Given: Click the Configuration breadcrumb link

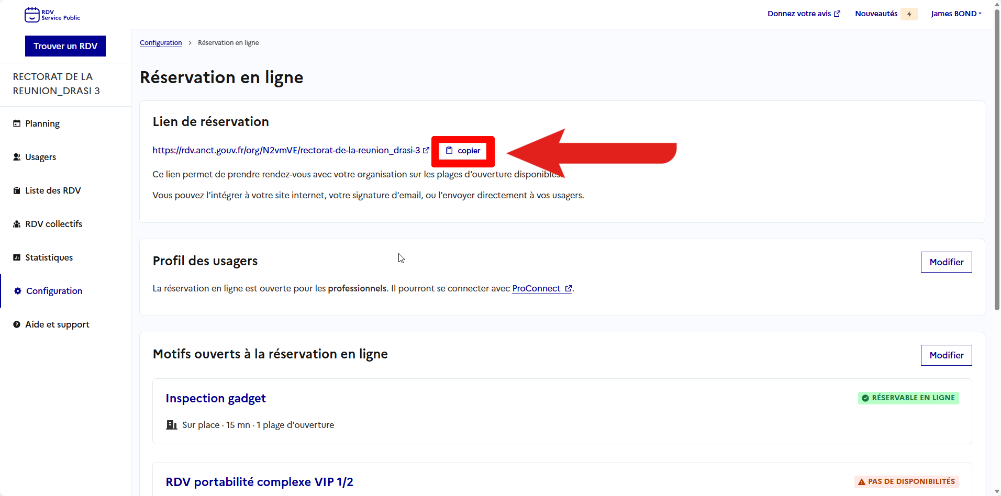Looking at the screenshot, I should tap(161, 43).
